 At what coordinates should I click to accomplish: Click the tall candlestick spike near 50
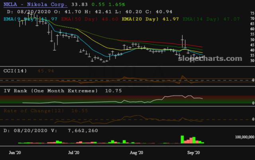coord(182,41)
